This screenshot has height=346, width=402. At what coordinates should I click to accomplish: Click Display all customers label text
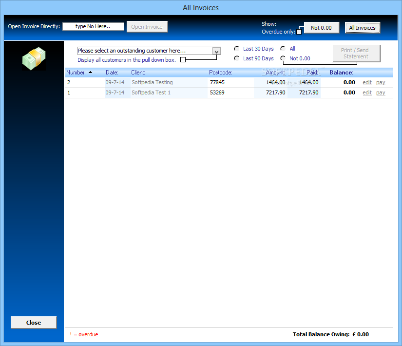click(x=127, y=60)
